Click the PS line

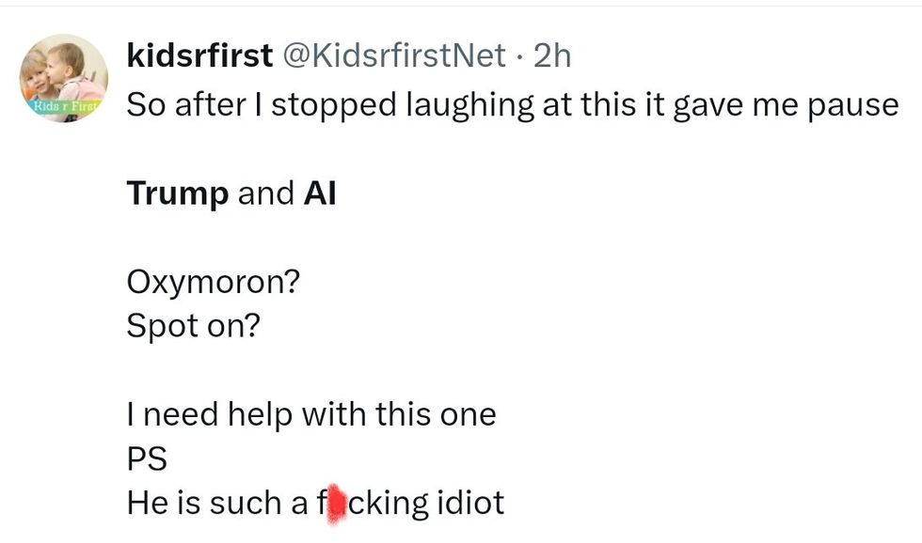(x=147, y=458)
